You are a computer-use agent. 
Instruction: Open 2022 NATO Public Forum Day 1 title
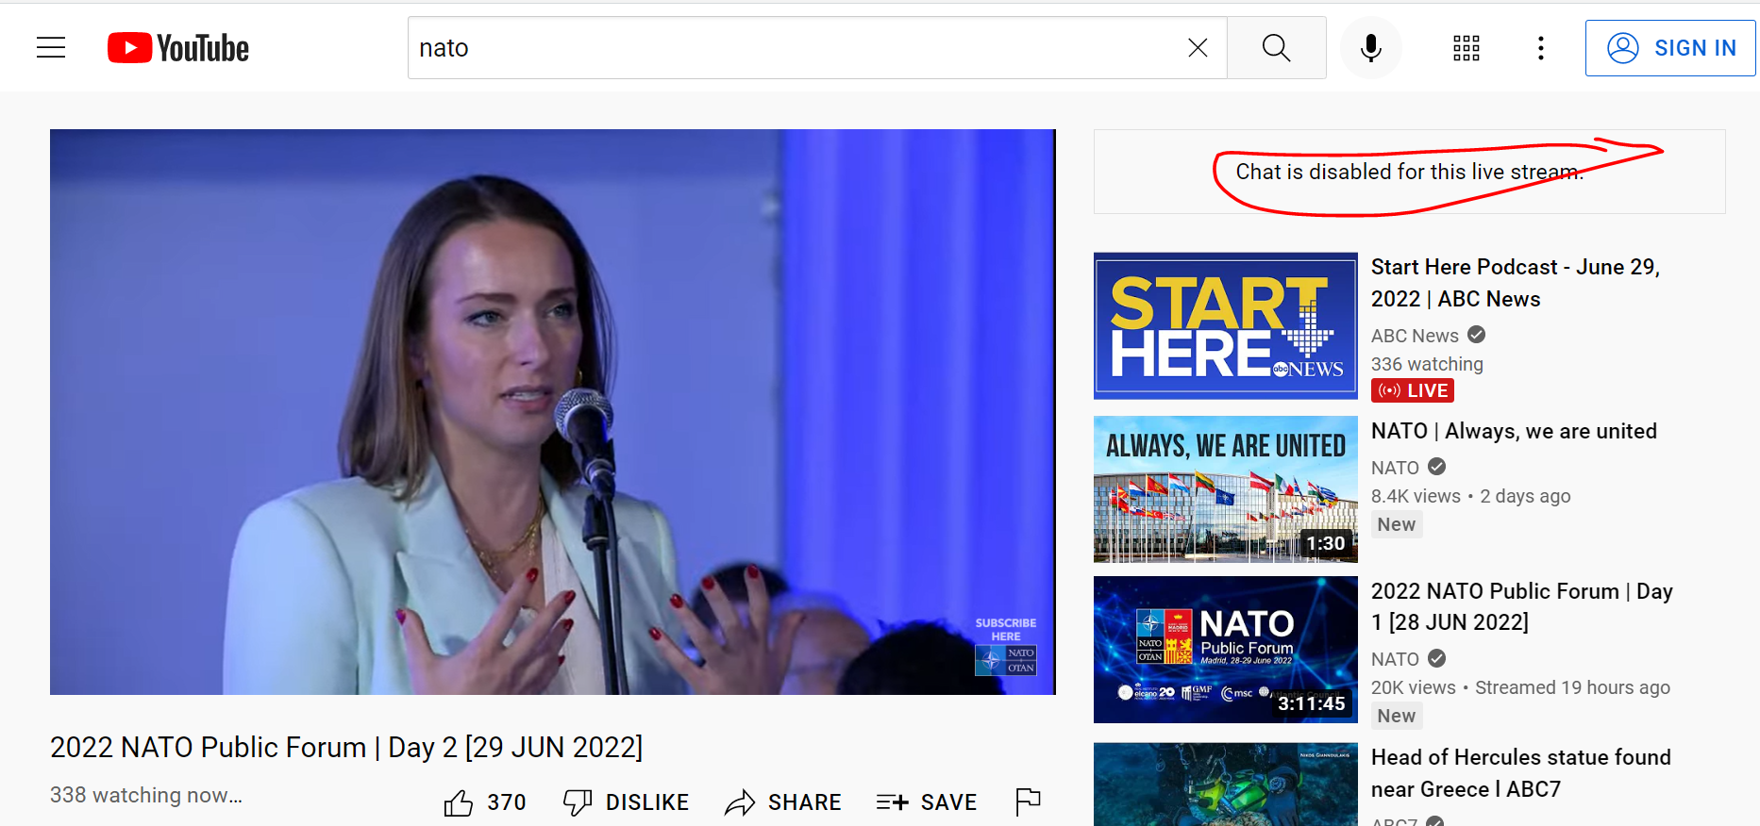pos(1522,606)
